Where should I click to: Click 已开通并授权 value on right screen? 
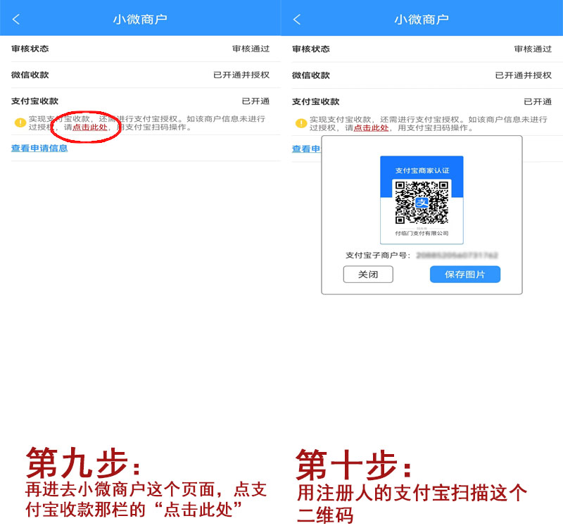[x=524, y=75]
